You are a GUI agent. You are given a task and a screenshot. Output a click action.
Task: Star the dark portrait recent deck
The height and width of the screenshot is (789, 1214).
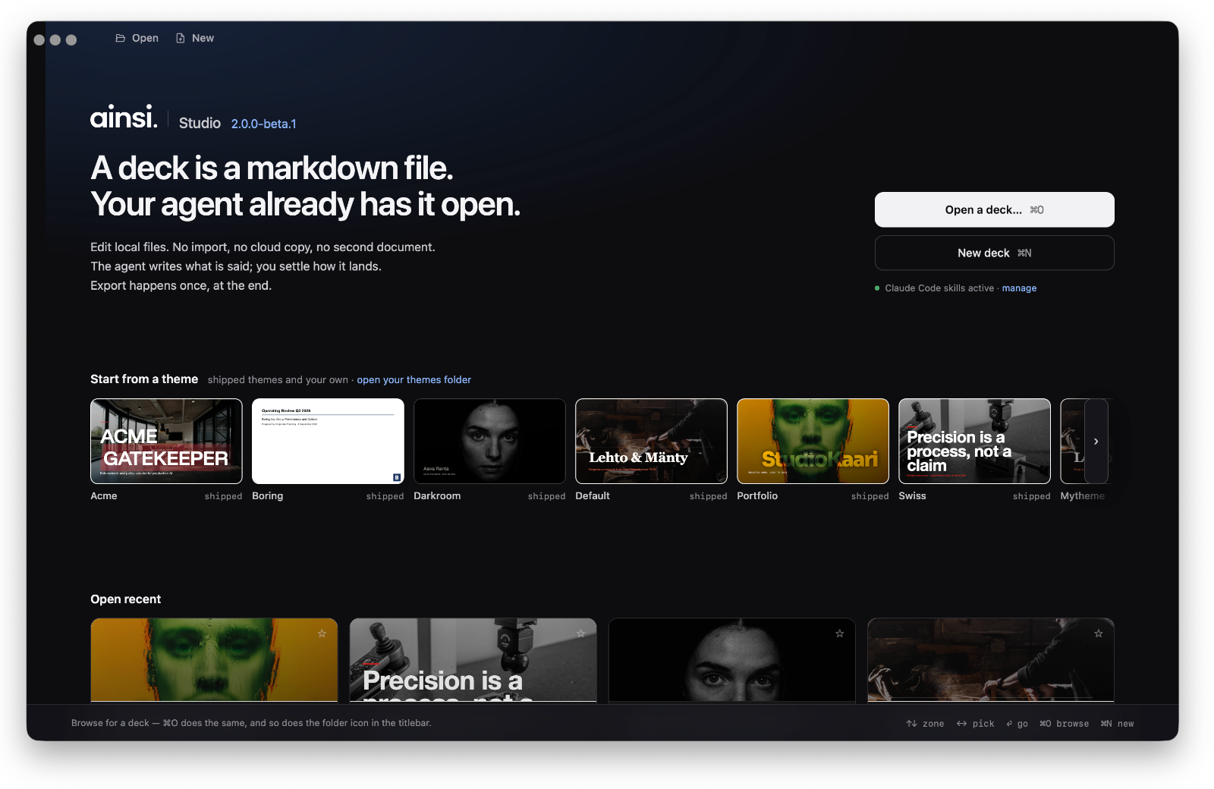839,633
